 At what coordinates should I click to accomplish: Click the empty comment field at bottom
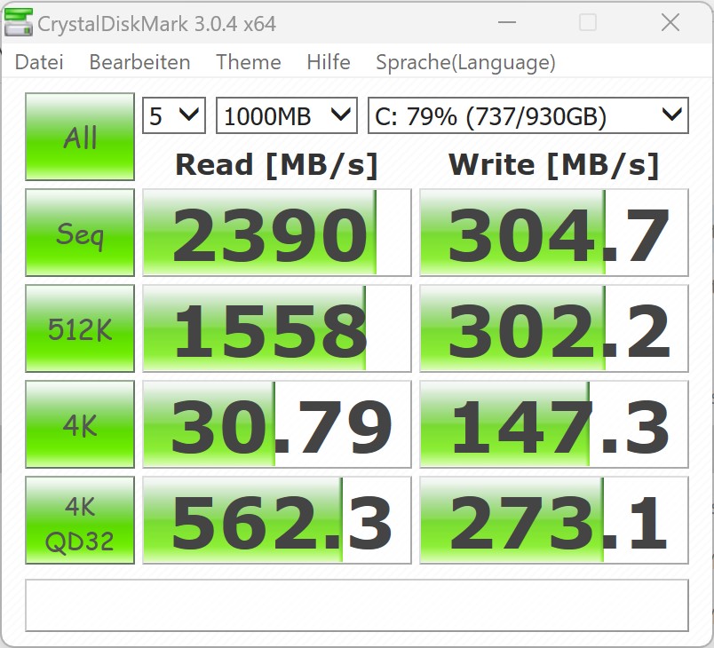click(x=357, y=605)
